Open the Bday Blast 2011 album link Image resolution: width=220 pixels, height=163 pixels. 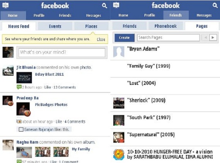(49, 74)
